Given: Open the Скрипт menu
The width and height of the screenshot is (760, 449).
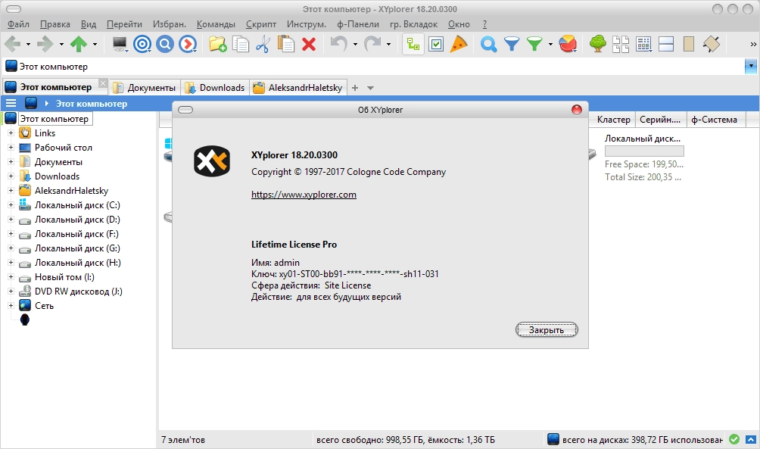Looking at the screenshot, I should coord(260,24).
